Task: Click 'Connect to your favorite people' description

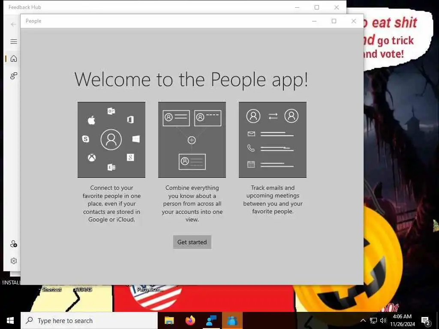Action: [x=111, y=203]
